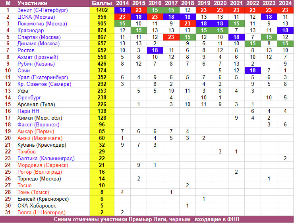The width and height of the screenshot is (294, 223).
Task: Click Сочи's blue 18 cell for 2022
Action: pyautogui.click(x=253, y=70)
